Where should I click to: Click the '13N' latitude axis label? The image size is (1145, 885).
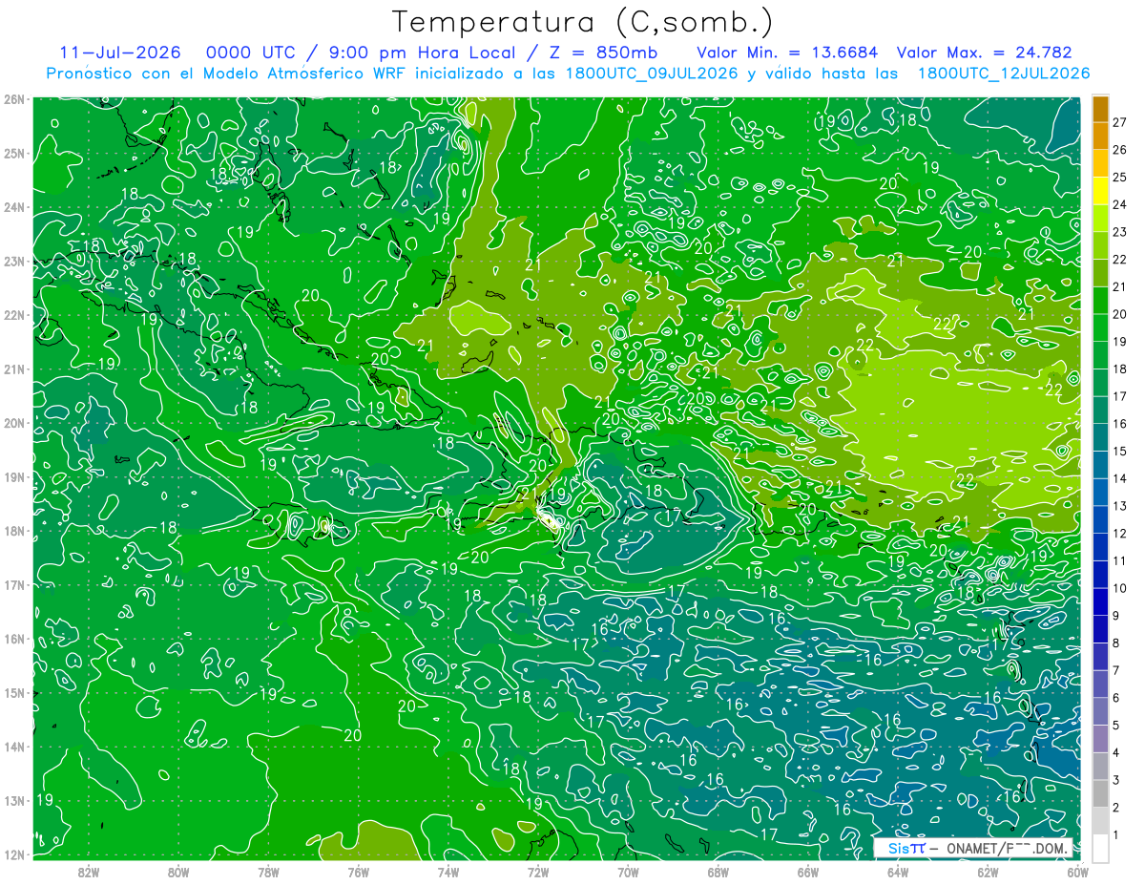click(x=13, y=800)
